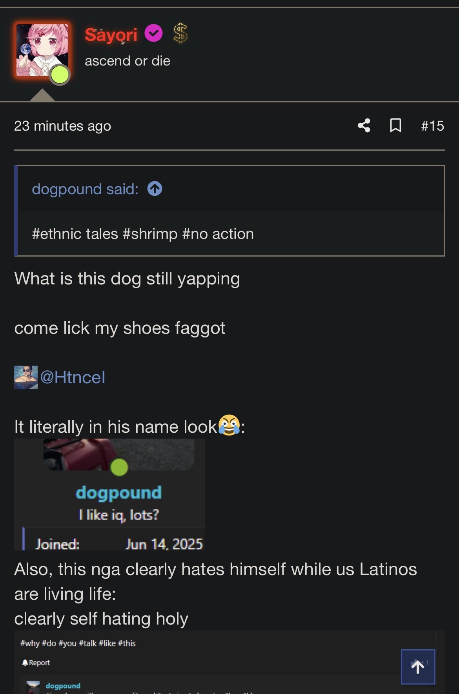
Task: Click the 'dogpound said:' quote header
Action: pyautogui.click(x=85, y=189)
